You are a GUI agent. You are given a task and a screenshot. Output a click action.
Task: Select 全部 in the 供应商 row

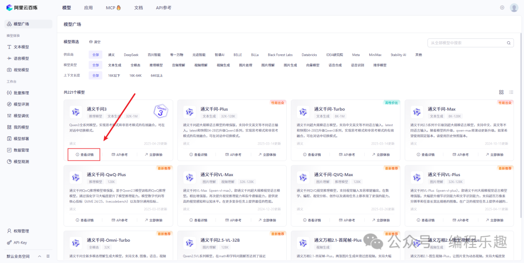(96, 55)
